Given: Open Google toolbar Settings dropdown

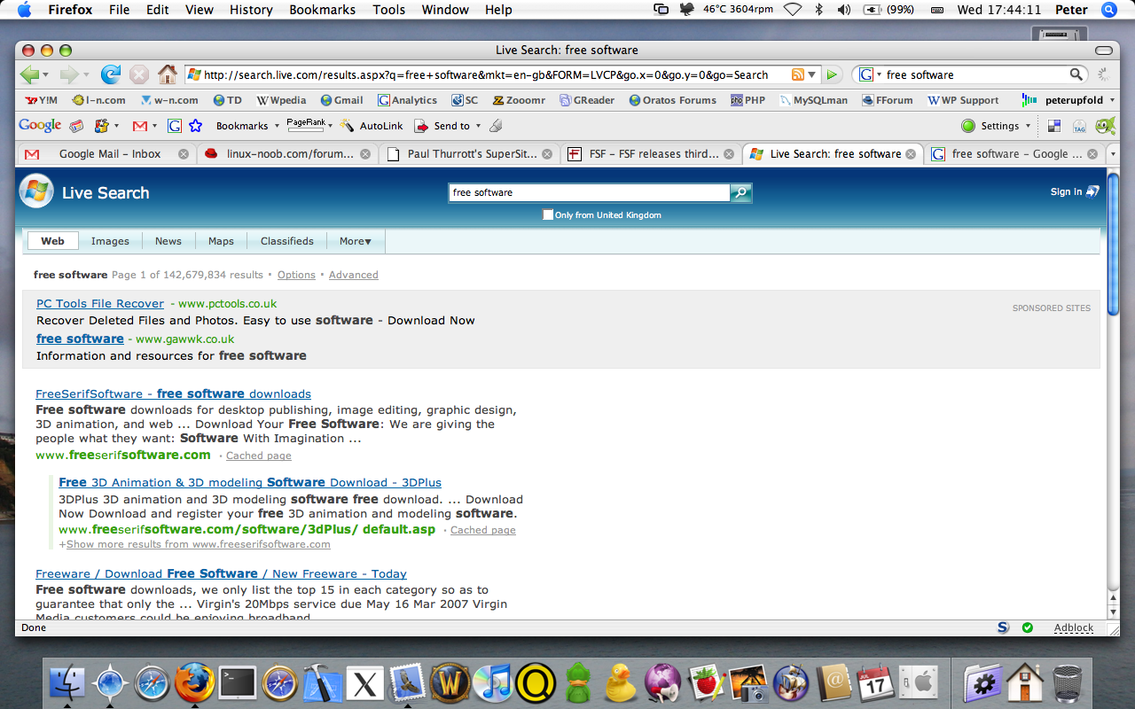Looking at the screenshot, I should click(1029, 126).
